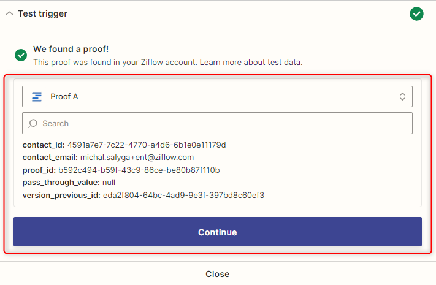Select the version_previous_id value starting with eda2f804

click(183, 195)
